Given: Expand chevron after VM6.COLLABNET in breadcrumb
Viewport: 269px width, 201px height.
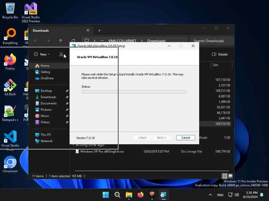Looking at the screenshot, I should (142, 41).
